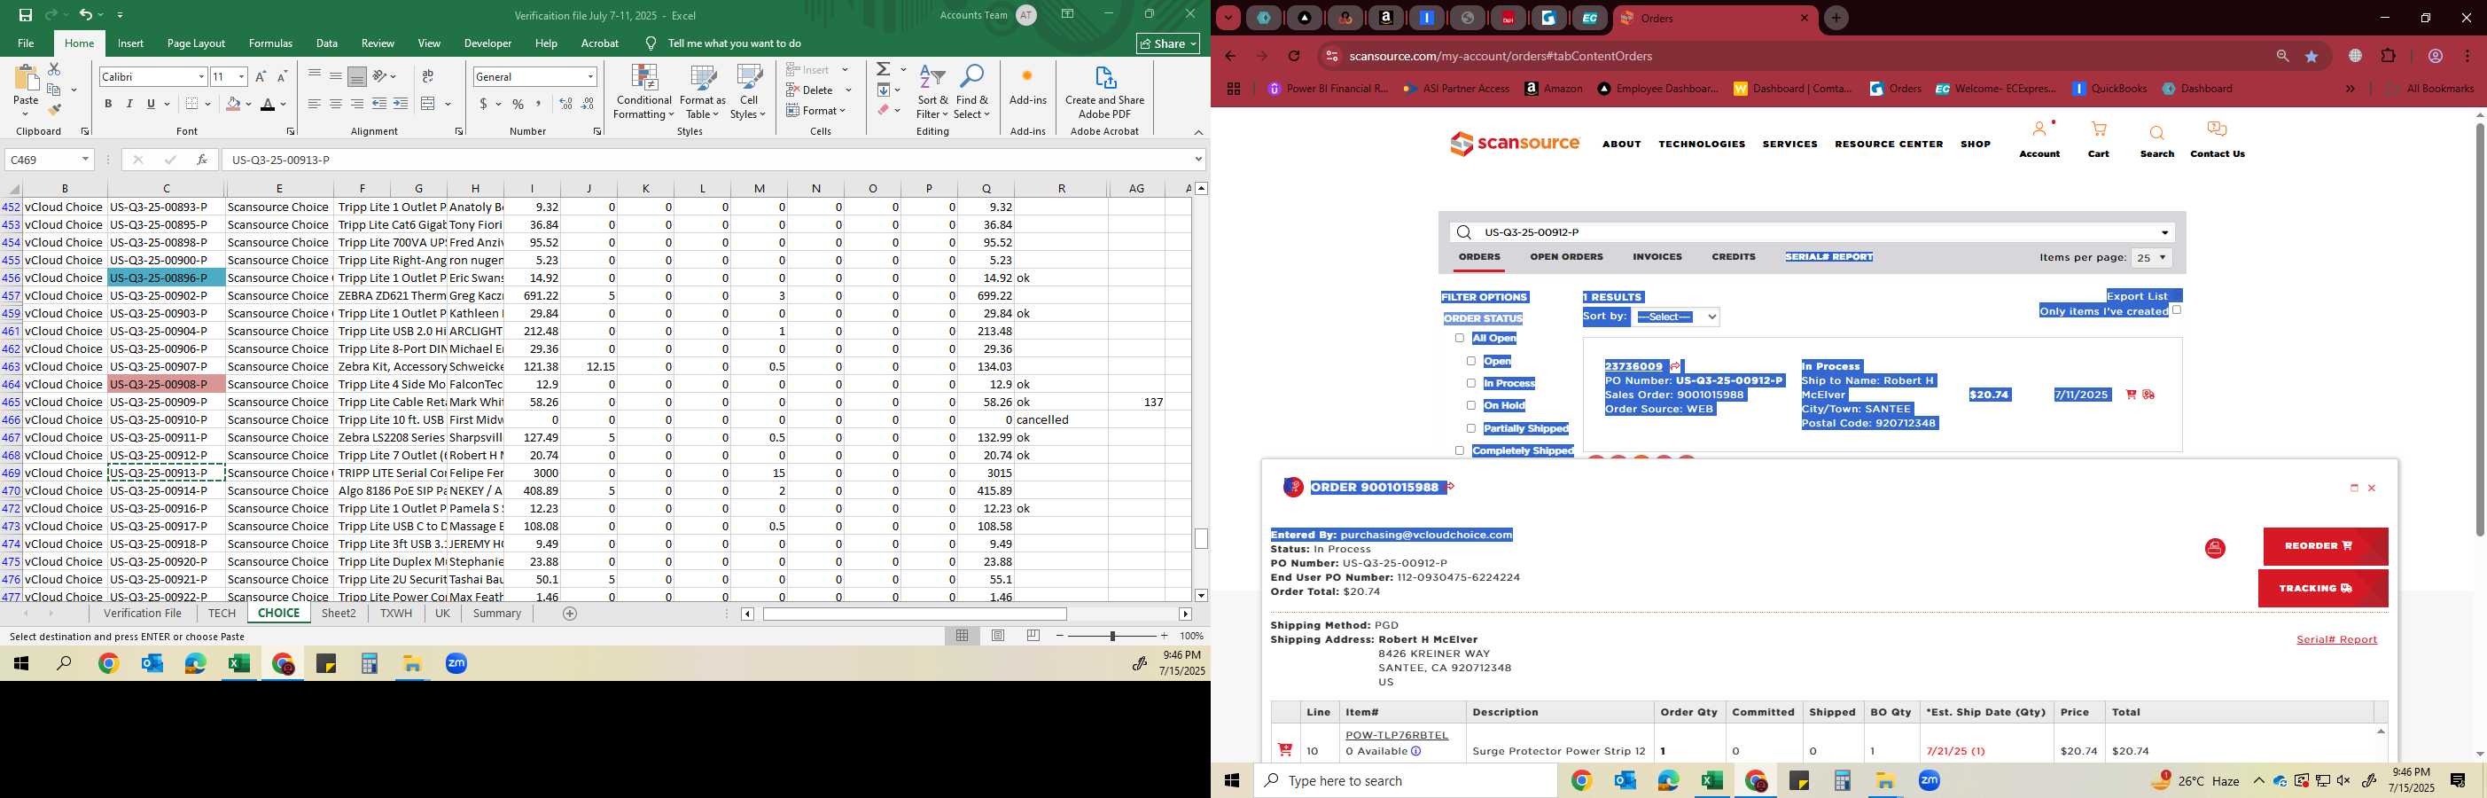2487x798 pixels.
Task: Expand the order search box dropdown arrow
Action: point(2164,233)
